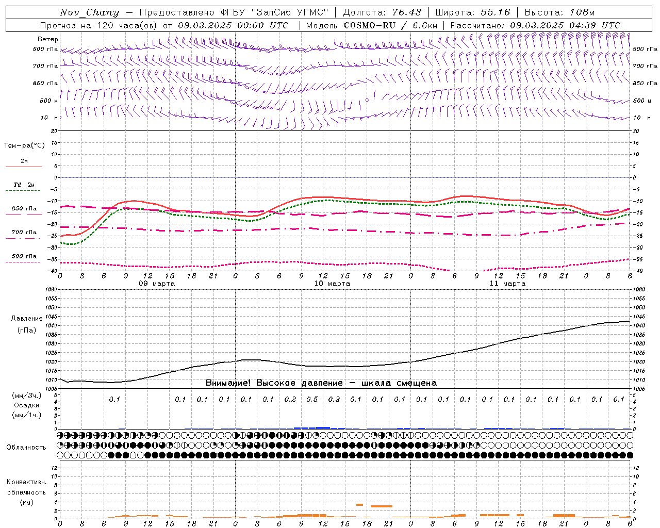
Task: Click the "10 марта" date label
Action: tap(333, 284)
